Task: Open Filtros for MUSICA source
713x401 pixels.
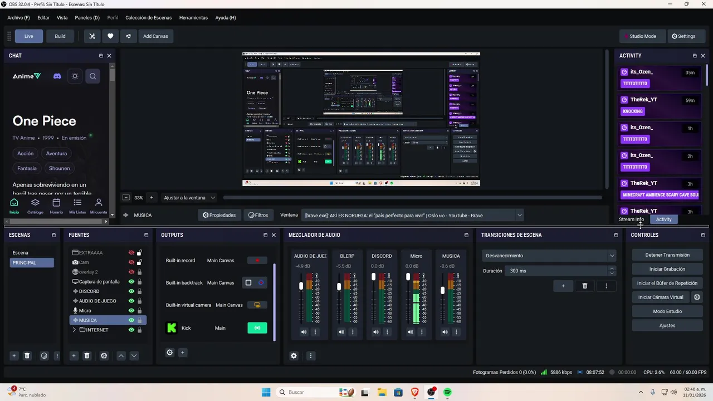Action: click(258, 215)
